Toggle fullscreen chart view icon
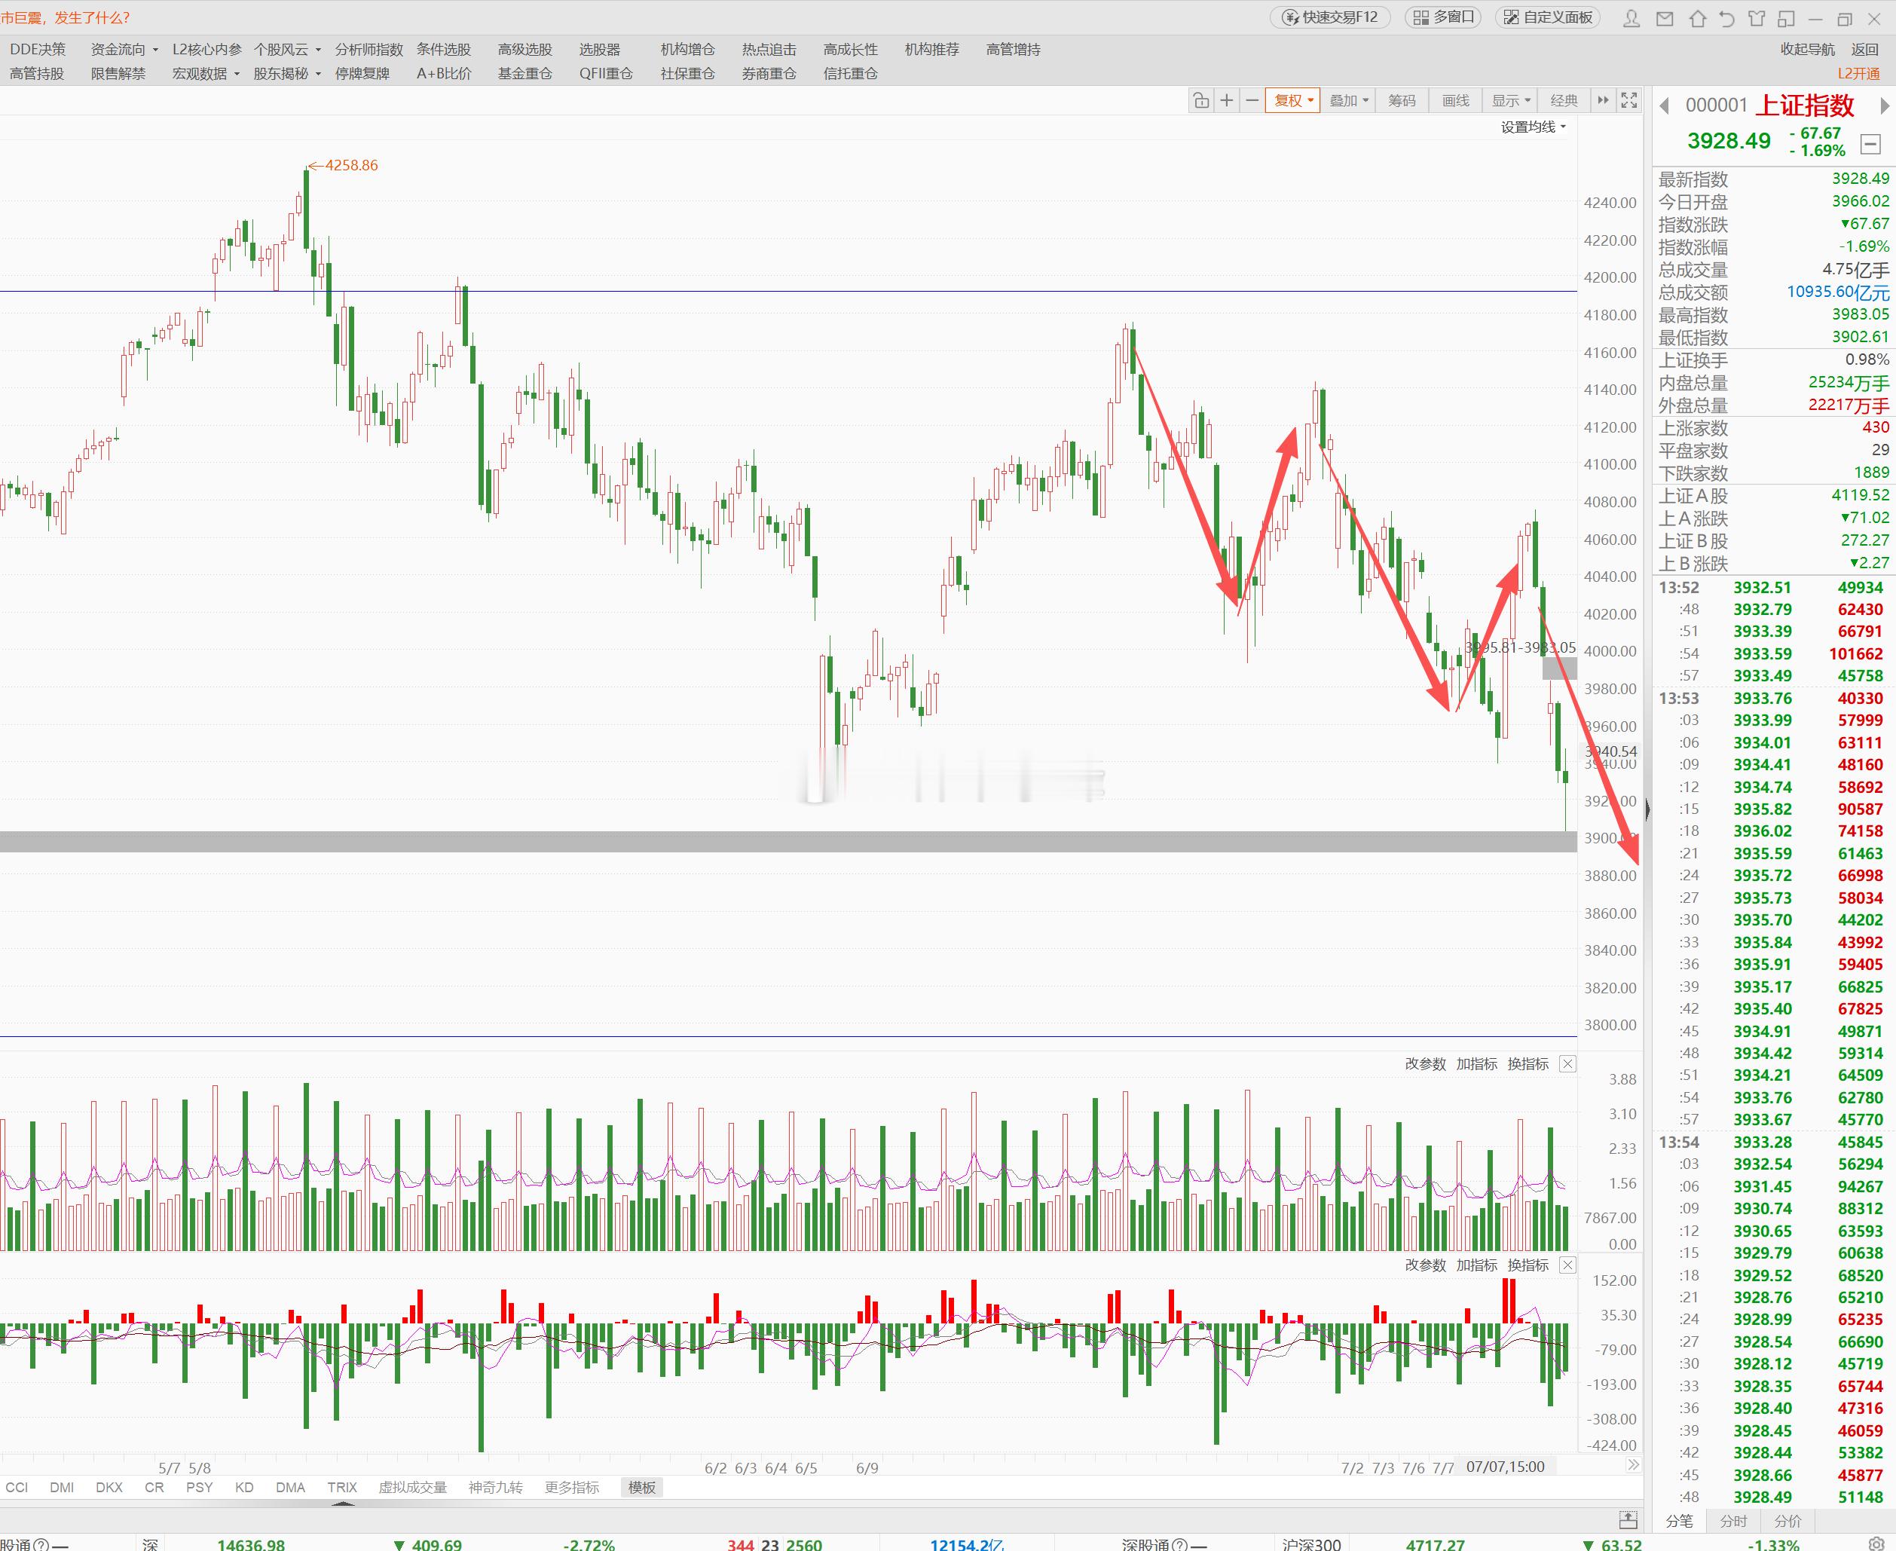Image resolution: width=1896 pixels, height=1551 pixels. click(x=1628, y=100)
